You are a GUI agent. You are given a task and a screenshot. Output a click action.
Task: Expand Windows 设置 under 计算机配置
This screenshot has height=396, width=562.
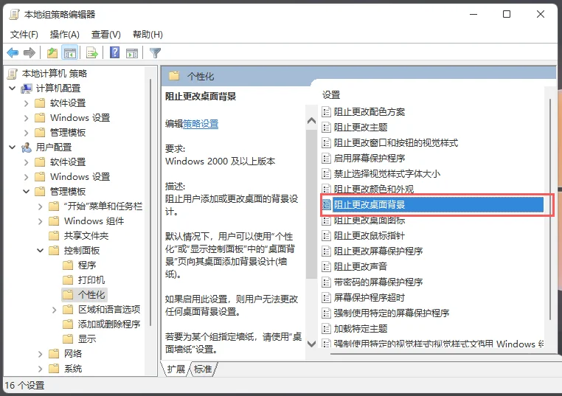pos(26,118)
